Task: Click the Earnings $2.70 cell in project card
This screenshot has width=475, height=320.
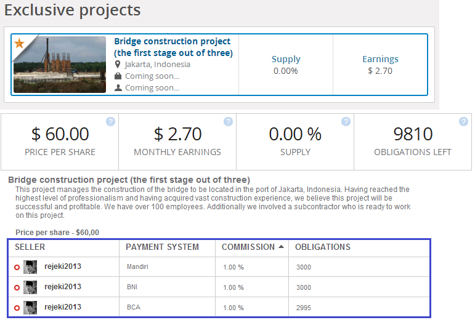Action: coord(380,65)
